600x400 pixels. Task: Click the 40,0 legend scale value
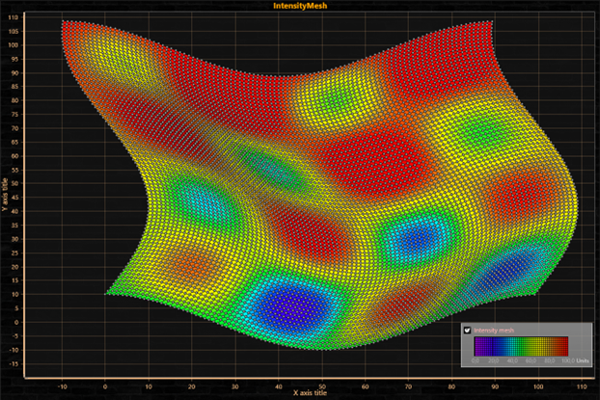point(512,360)
